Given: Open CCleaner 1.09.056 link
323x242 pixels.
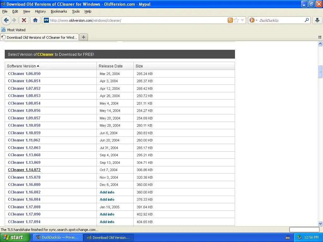Looking at the screenshot, I should point(24,111).
